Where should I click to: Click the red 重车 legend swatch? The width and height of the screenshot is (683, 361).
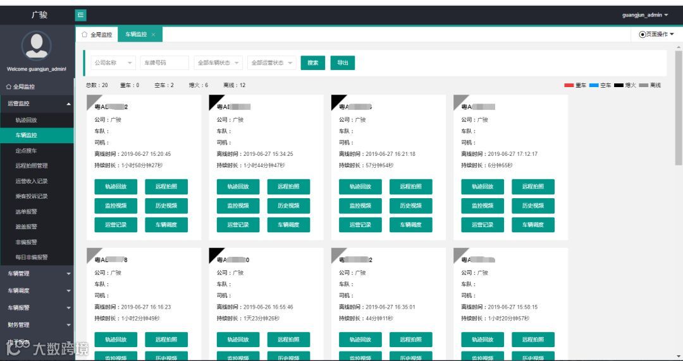[569, 85]
